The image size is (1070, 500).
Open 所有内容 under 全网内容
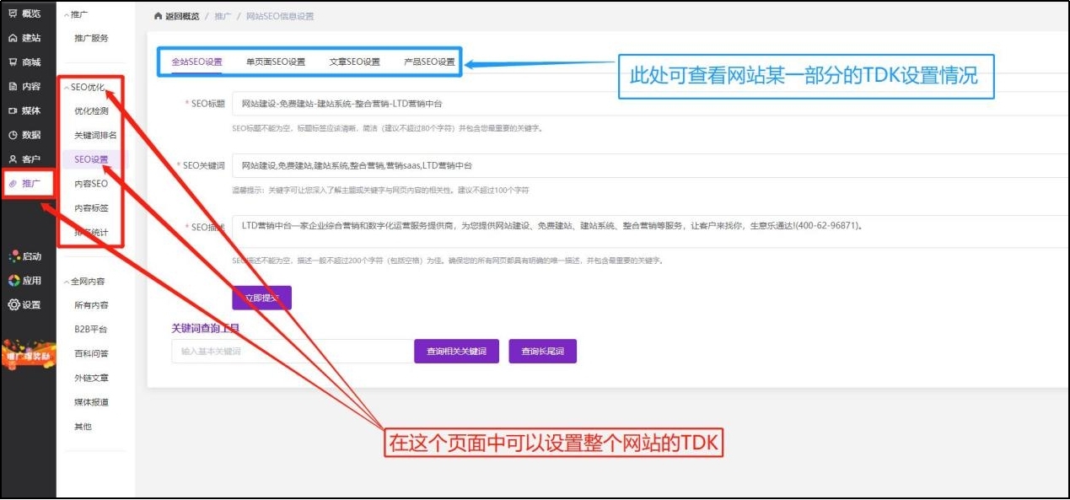click(91, 305)
